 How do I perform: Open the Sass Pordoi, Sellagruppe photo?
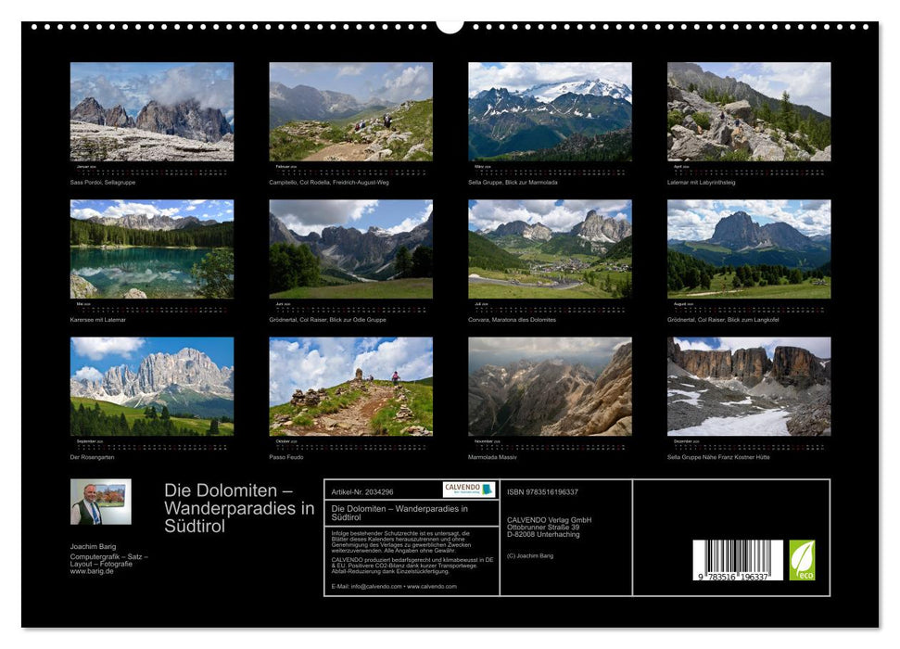(x=152, y=111)
